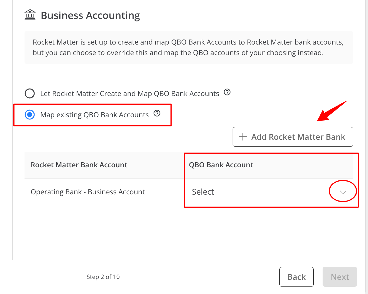Click the plus icon in Add Rocket Matter Bank
Image resolution: width=368 pixels, height=294 pixels.
coord(243,137)
